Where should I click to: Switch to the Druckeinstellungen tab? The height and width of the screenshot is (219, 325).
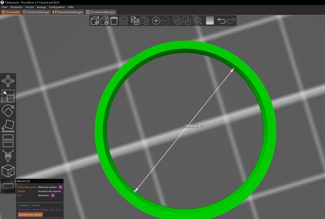tap(36, 12)
